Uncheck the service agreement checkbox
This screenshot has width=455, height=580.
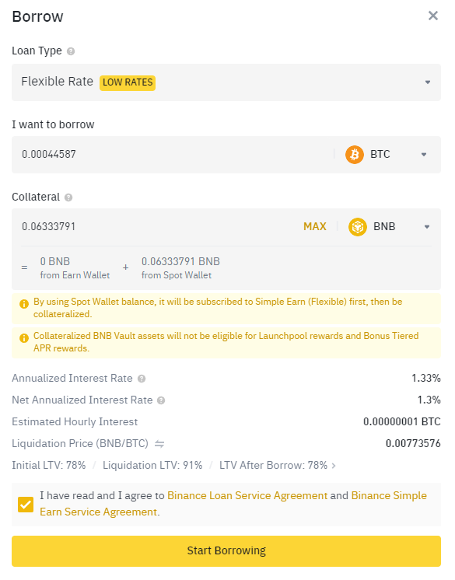(x=26, y=505)
